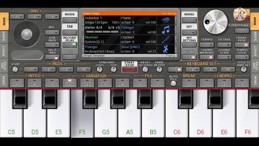Select VARIATION 1 button
This screenshot has height=146, width=259.
click(70, 83)
